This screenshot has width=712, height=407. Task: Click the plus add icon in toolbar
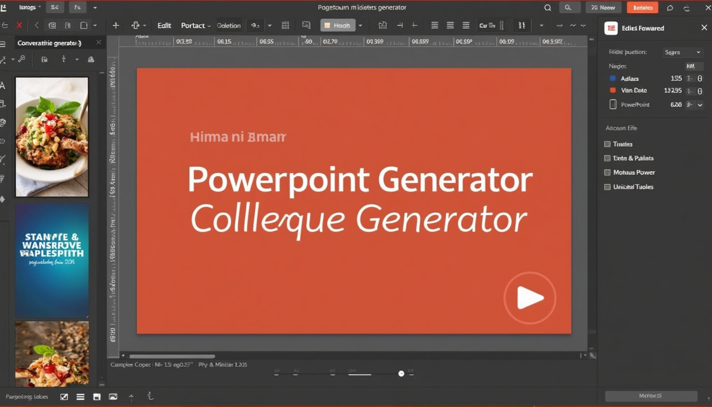(115, 25)
